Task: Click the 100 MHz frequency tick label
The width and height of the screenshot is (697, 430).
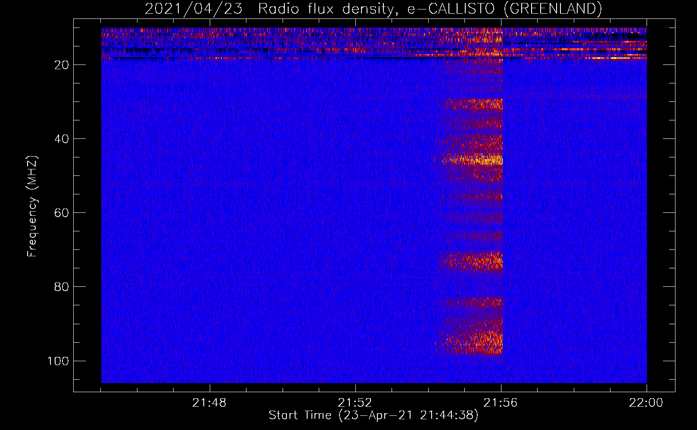Action: 58,361
